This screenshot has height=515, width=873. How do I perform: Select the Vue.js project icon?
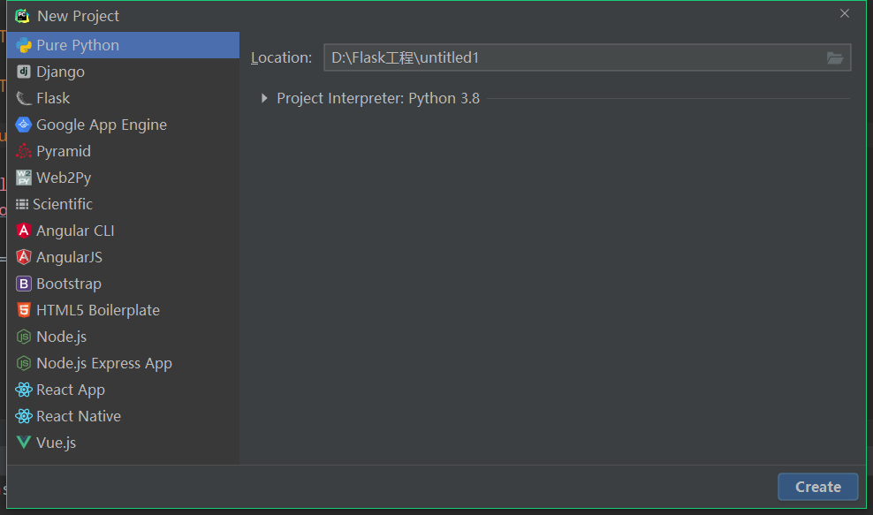23,443
